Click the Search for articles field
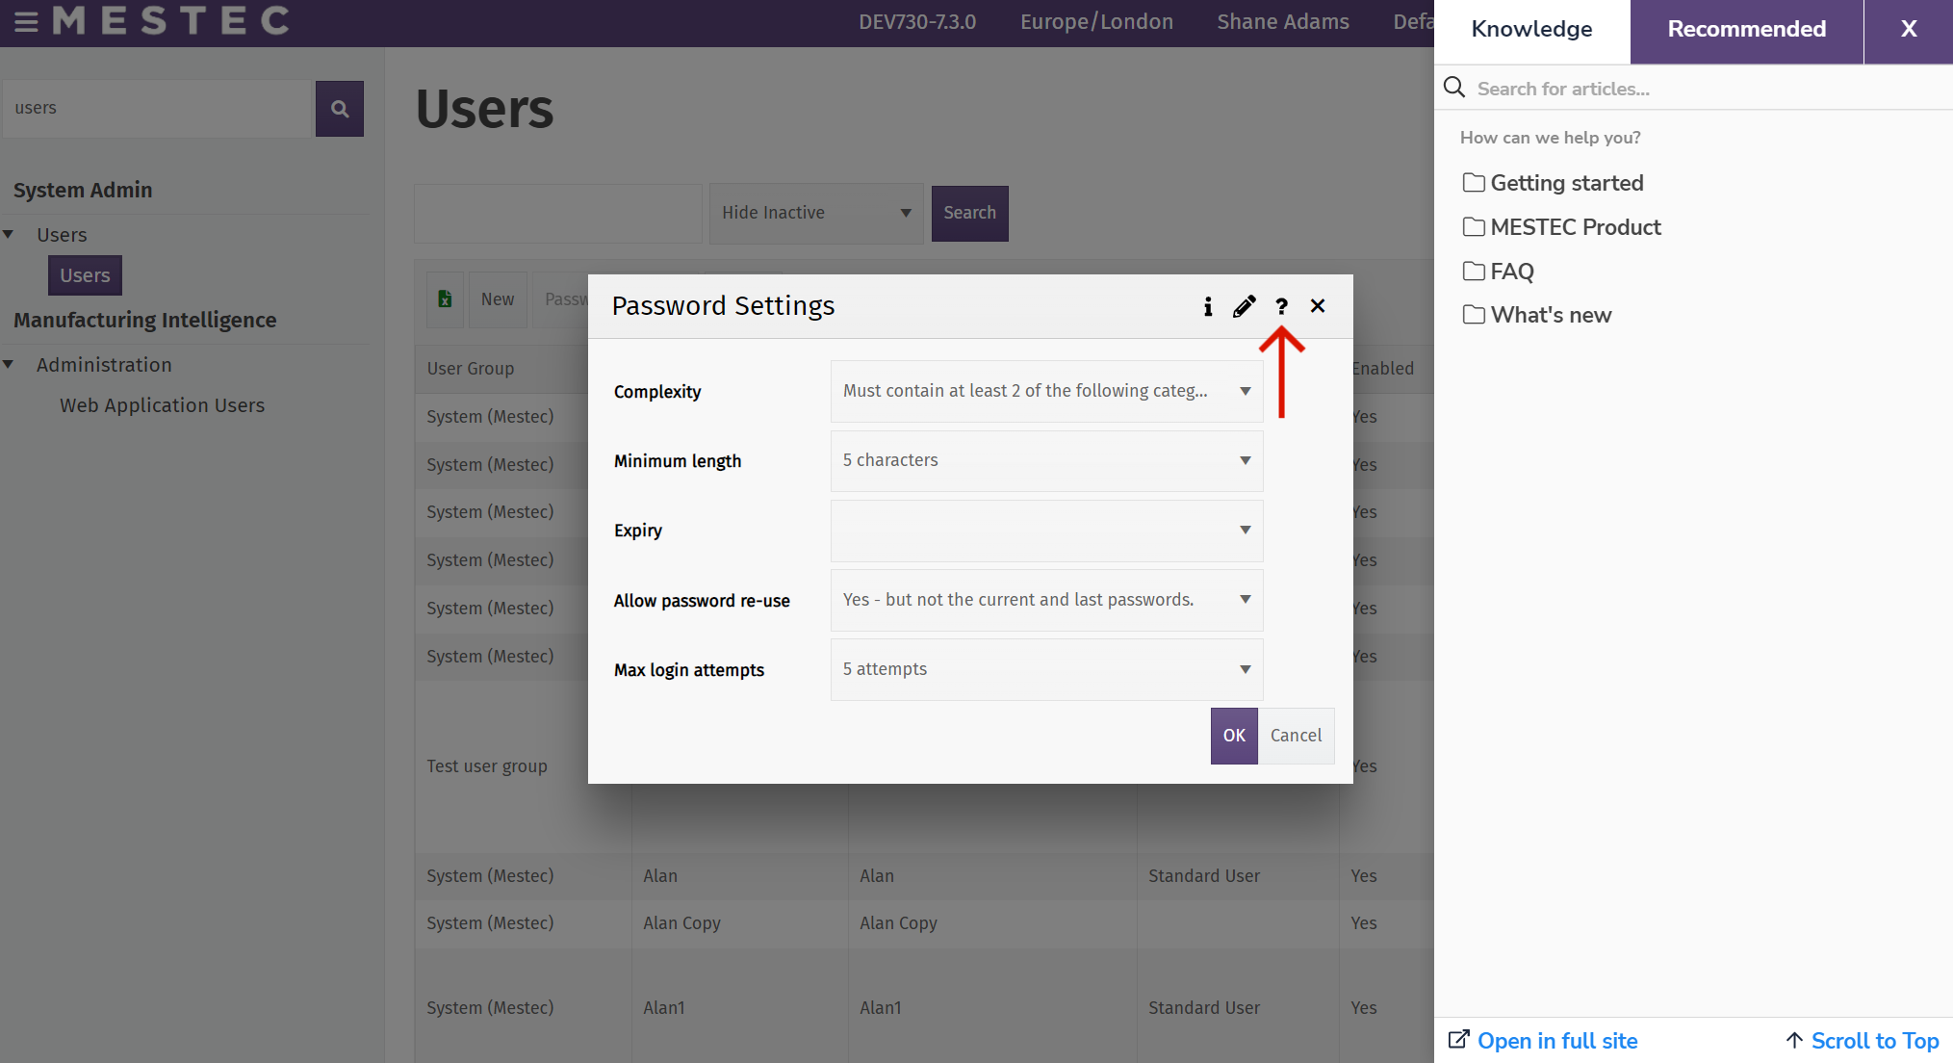The image size is (1953, 1063). (1694, 89)
